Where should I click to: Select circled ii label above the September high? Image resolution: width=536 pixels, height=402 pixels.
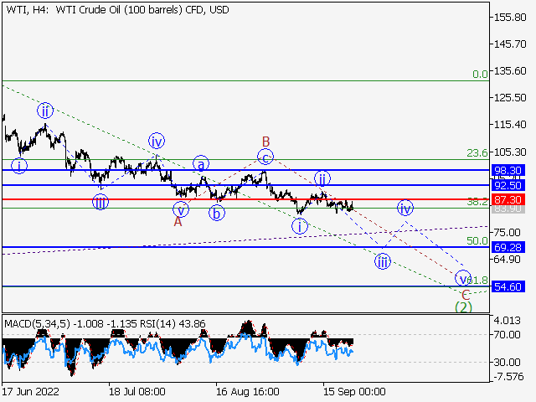322,178
